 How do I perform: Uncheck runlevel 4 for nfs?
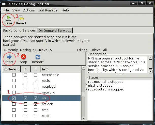[25, 98]
